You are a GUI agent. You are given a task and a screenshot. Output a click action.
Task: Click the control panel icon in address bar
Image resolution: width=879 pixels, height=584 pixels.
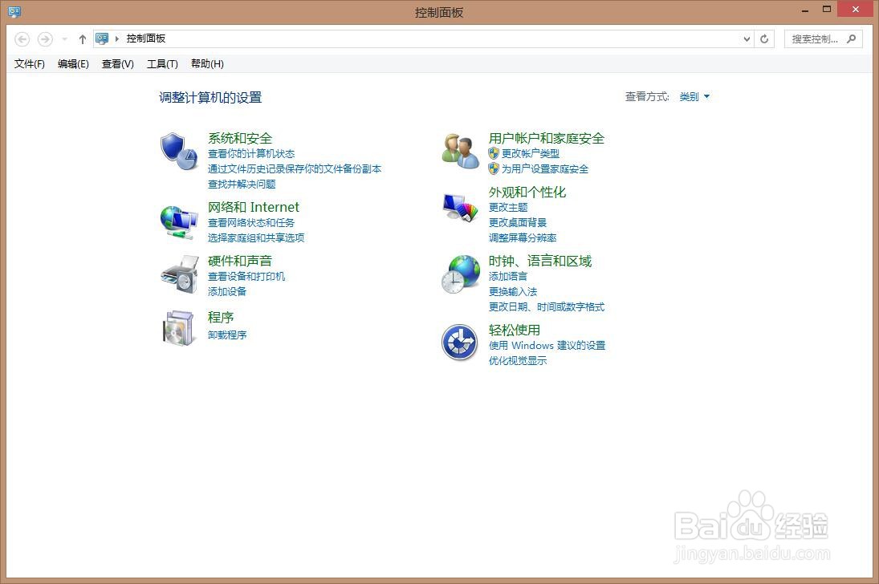pyautogui.click(x=102, y=39)
